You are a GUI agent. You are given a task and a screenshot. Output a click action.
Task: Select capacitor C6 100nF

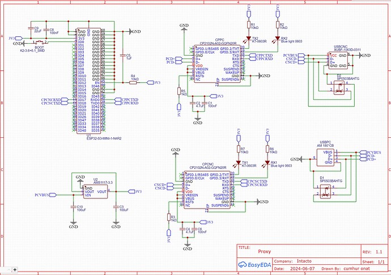(194, 229)
